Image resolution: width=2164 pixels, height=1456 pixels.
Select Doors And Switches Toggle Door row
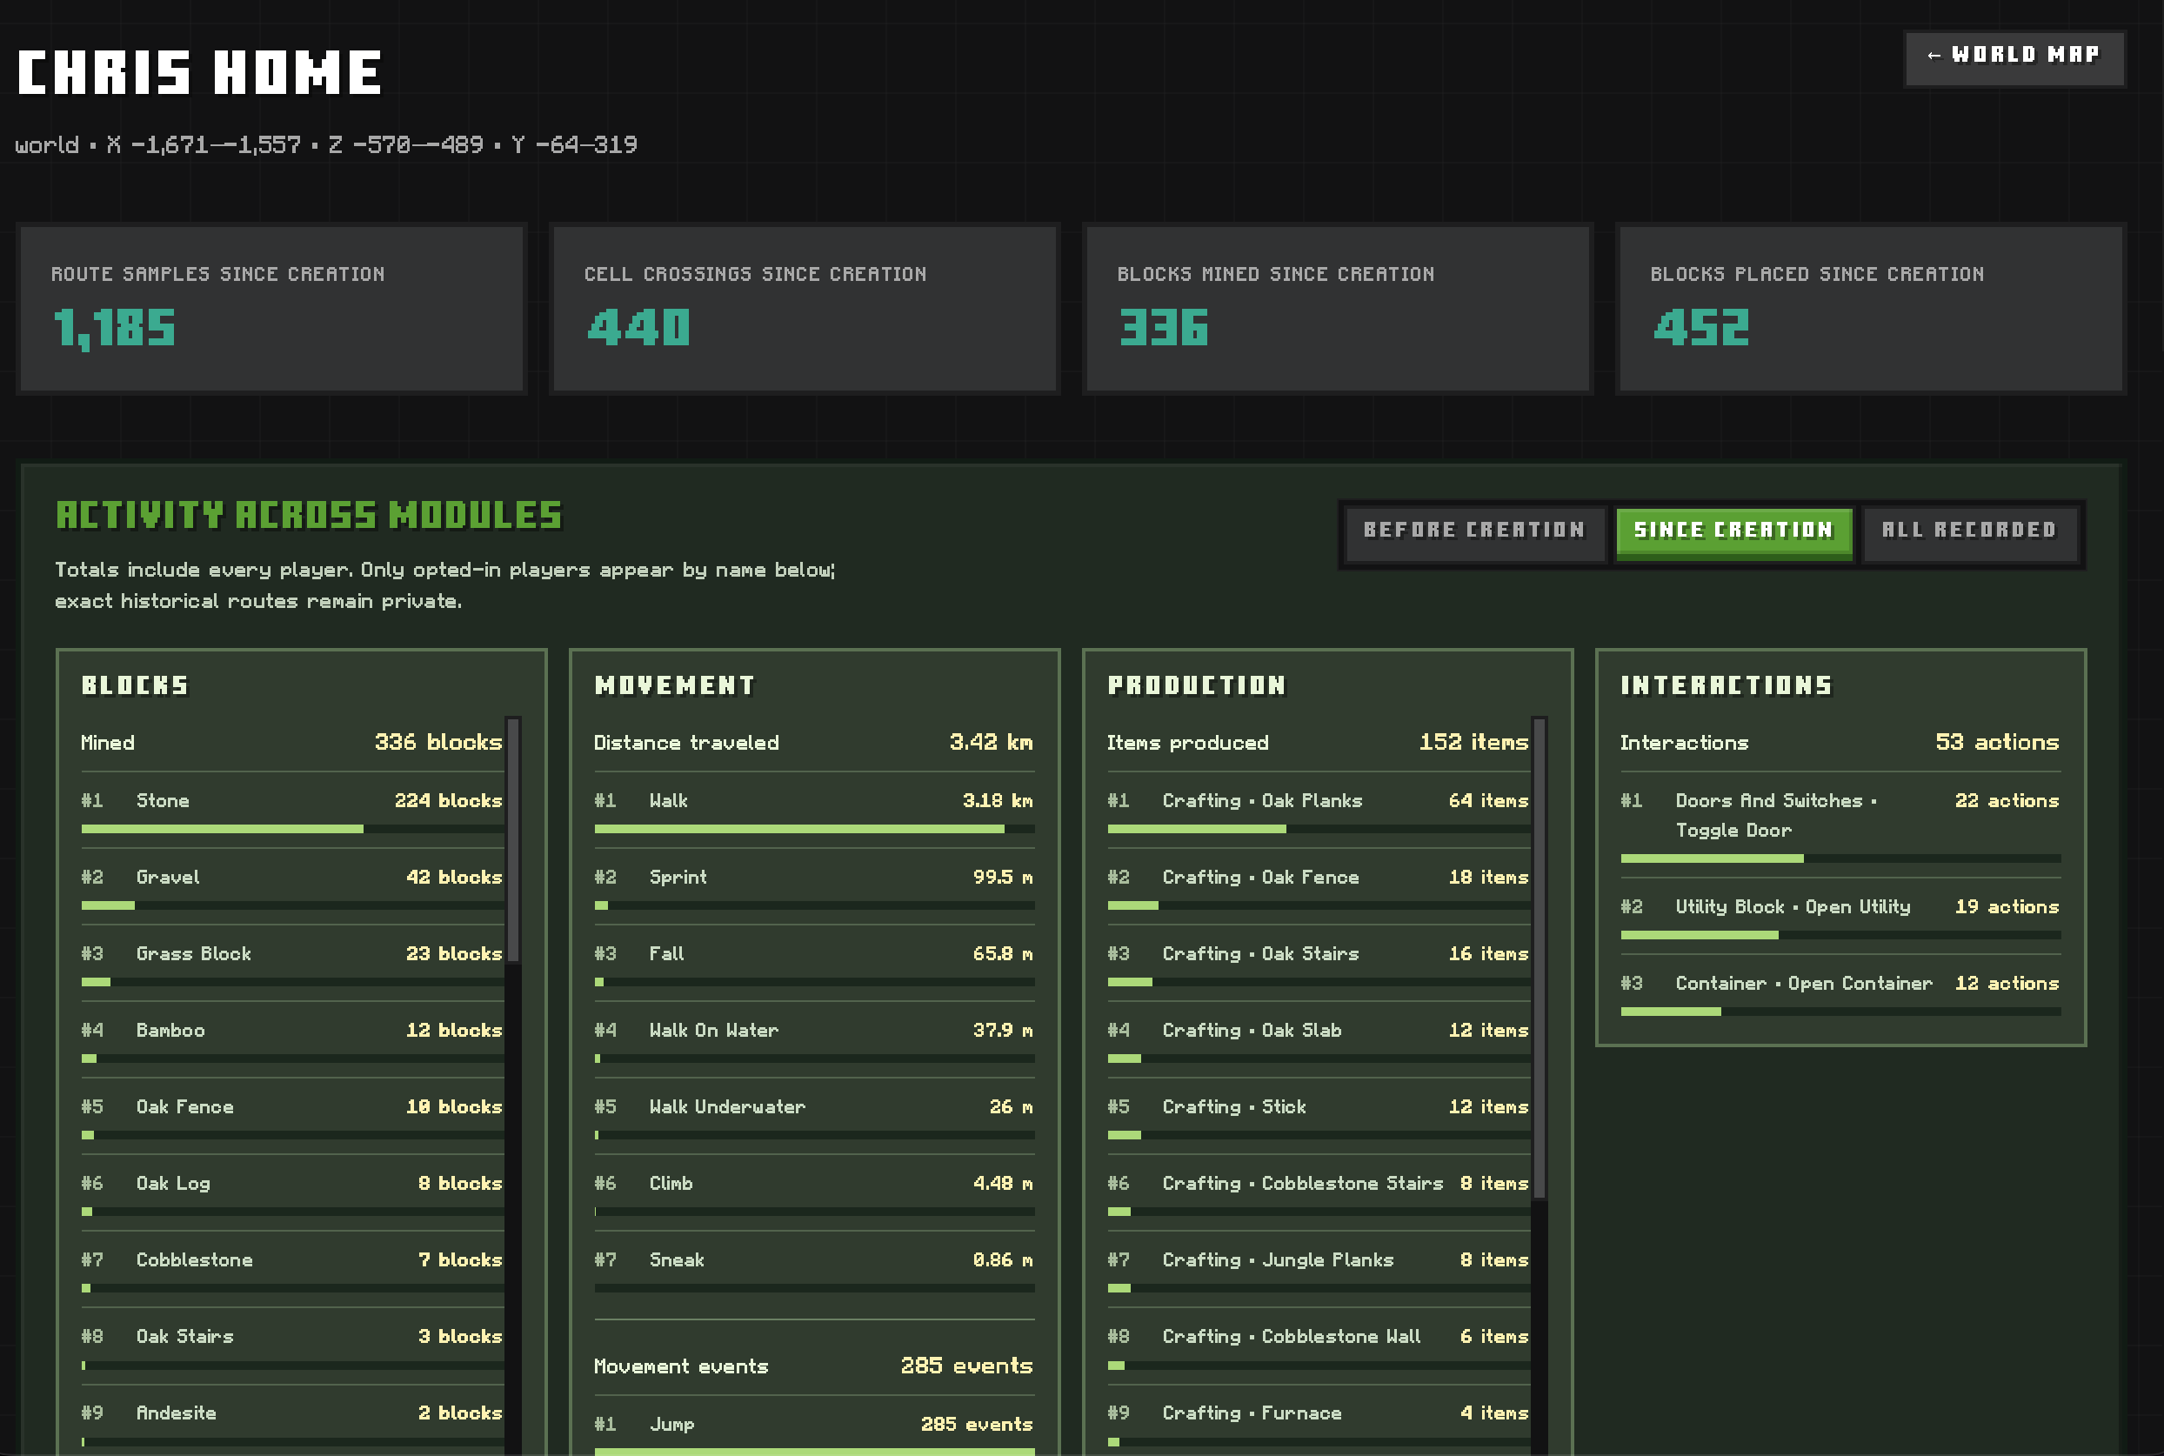[x=1840, y=825]
